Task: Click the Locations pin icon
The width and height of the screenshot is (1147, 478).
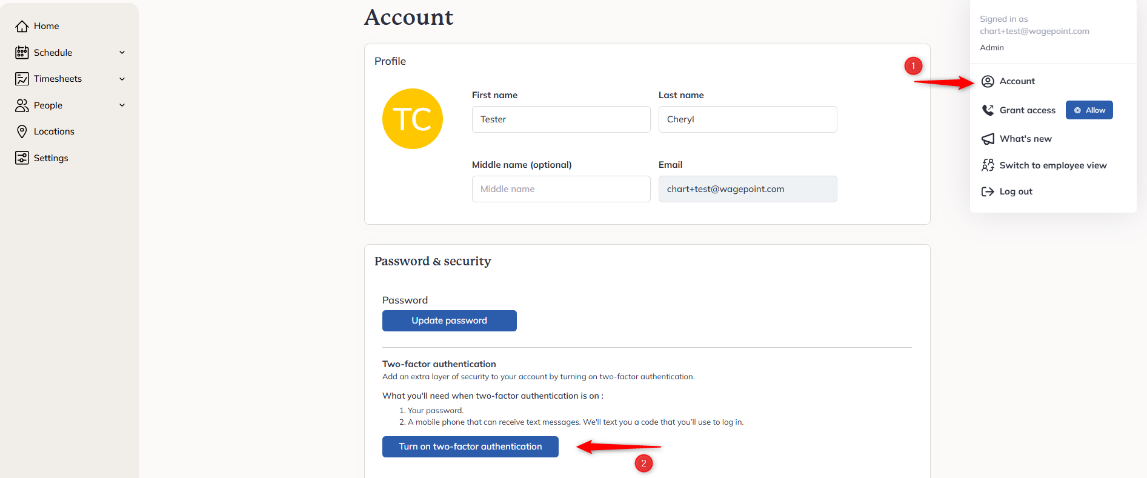Action: pyautogui.click(x=22, y=131)
